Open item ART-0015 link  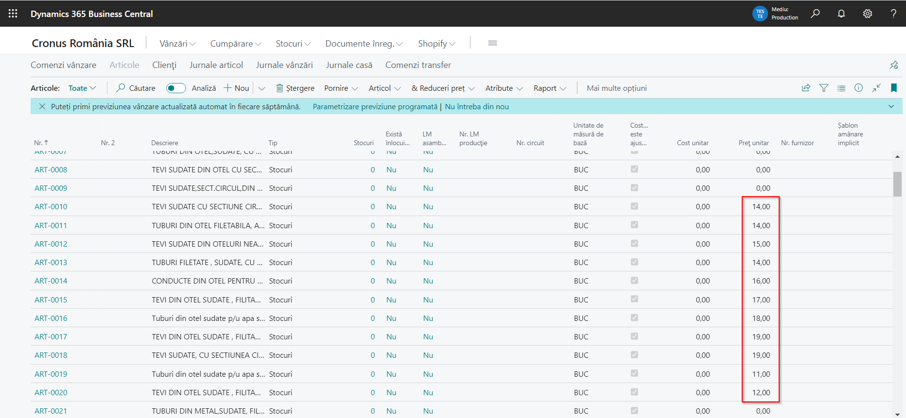click(x=51, y=300)
